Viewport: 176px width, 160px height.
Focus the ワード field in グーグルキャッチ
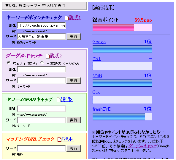click(x=41, y=80)
